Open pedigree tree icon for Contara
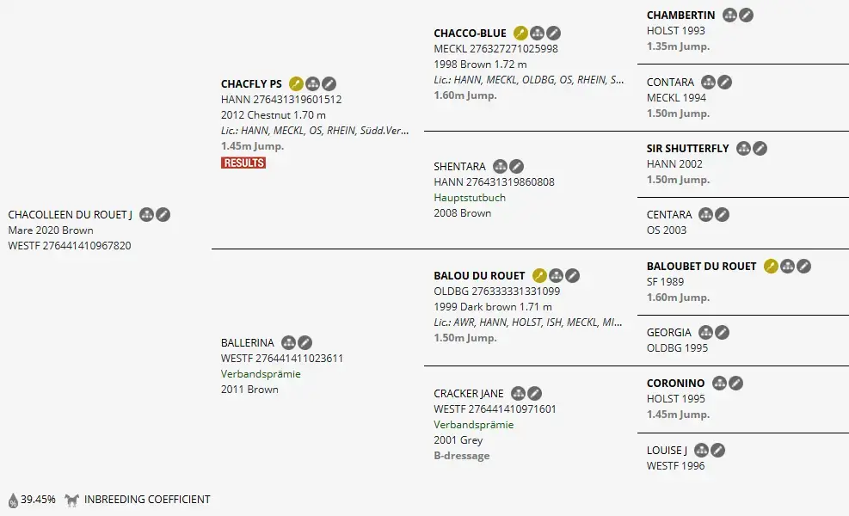849x516 pixels. (708, 83)
